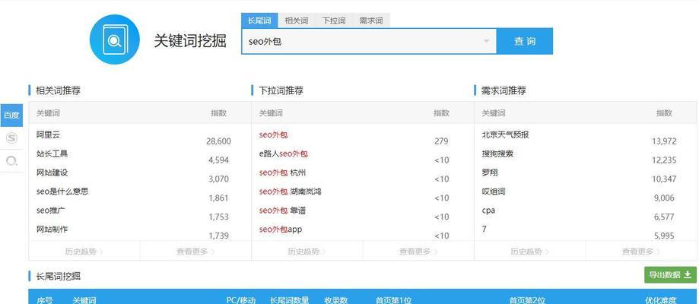This screenshot has height=304, width=699.
Task: Switch to the 相关词 tab
Action: (x=297, y=21)
